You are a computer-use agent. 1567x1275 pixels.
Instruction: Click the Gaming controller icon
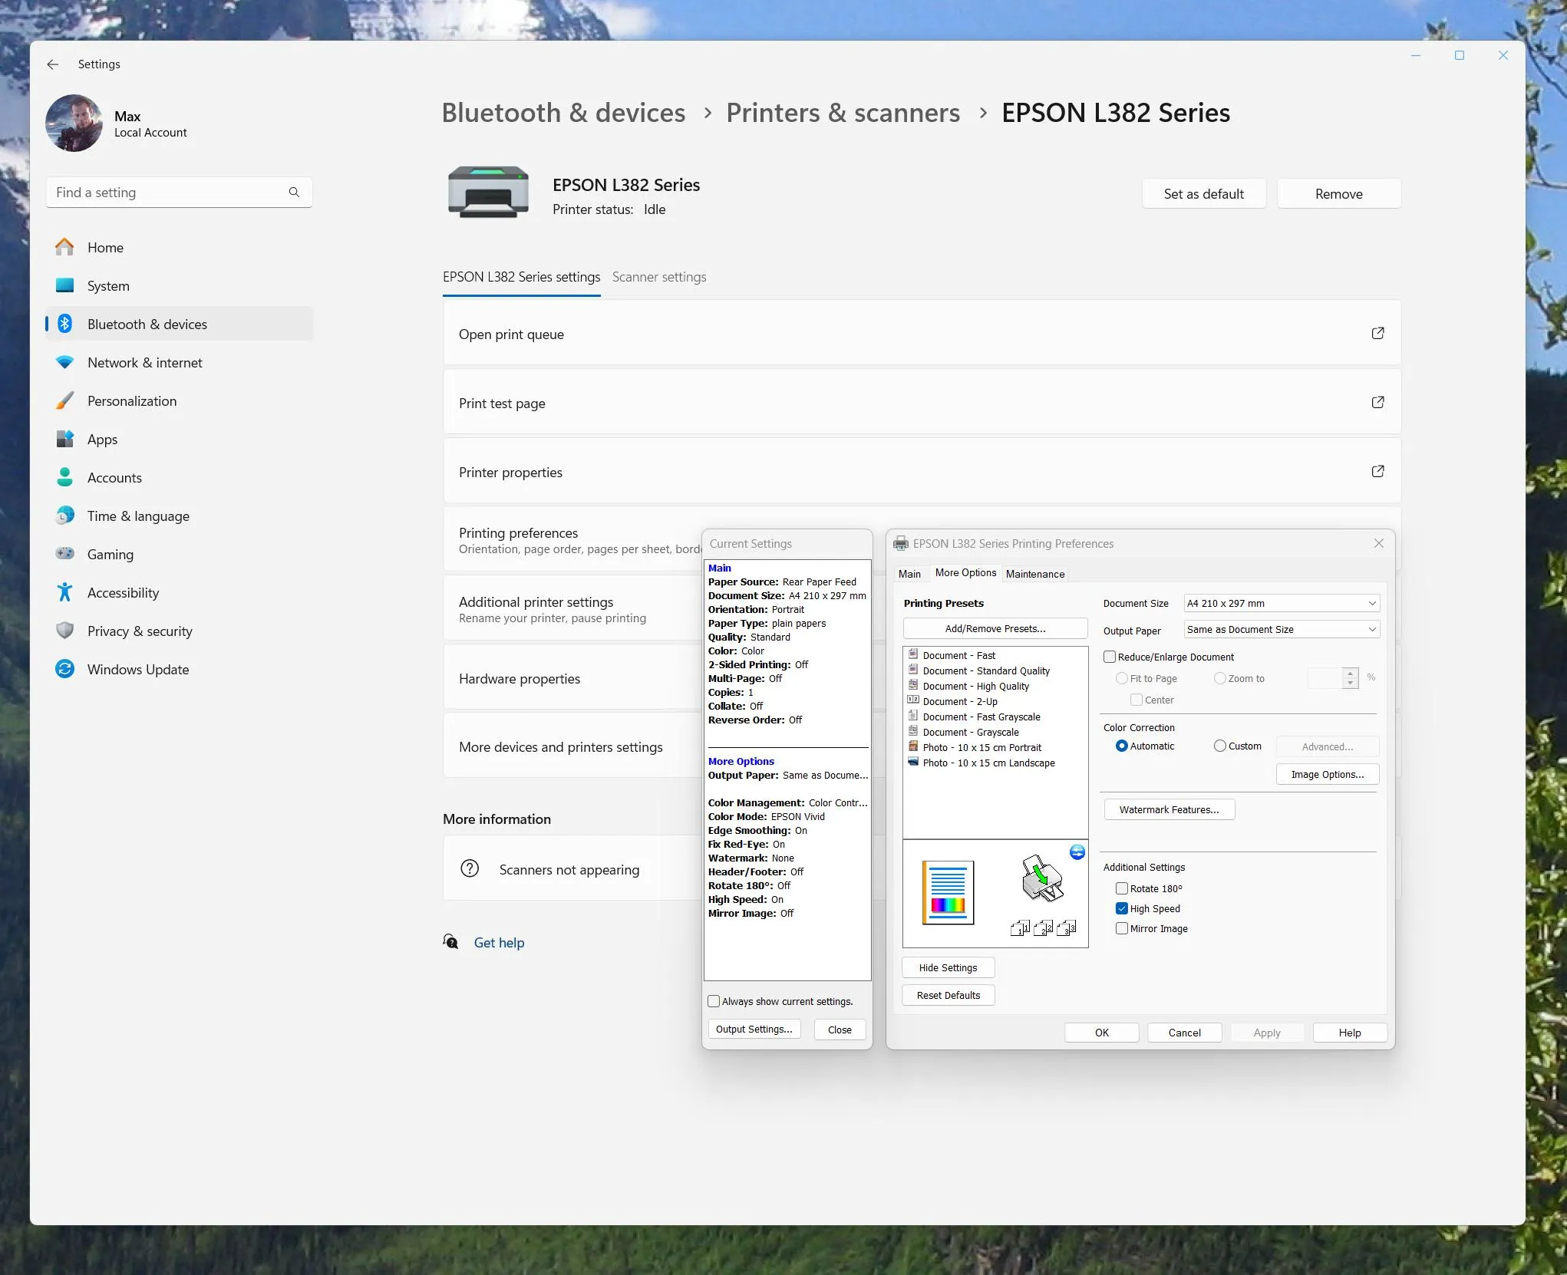click(x=64, y=553)
